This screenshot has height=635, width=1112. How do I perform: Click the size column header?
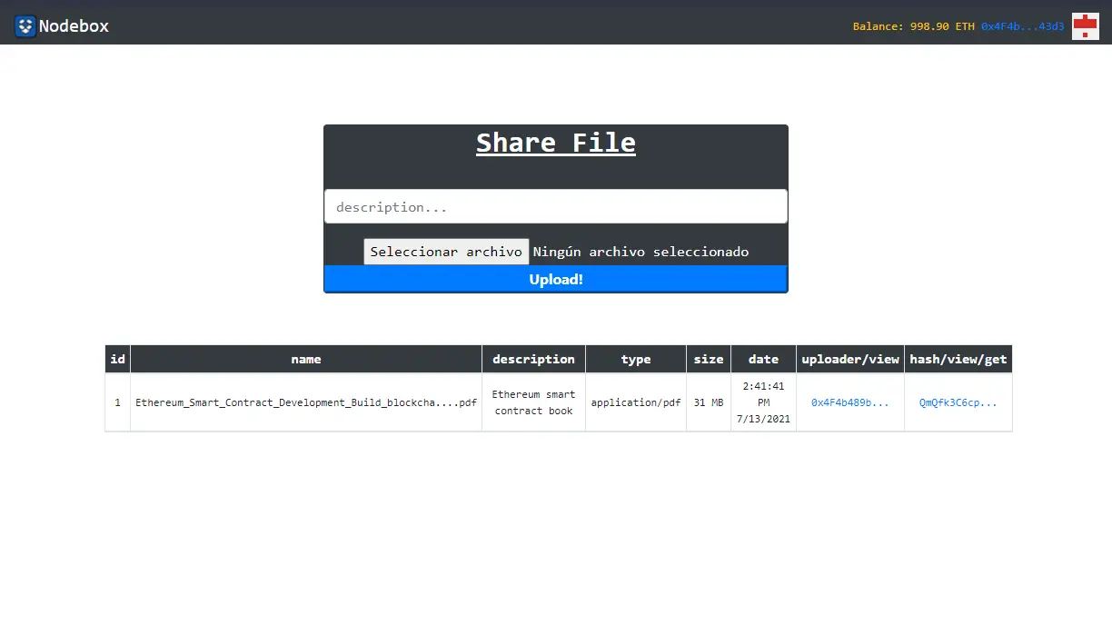(x=708, y=359)
